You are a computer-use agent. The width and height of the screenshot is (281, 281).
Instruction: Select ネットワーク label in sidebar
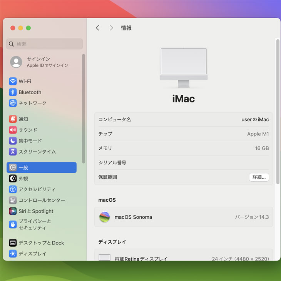pos(32,103)
